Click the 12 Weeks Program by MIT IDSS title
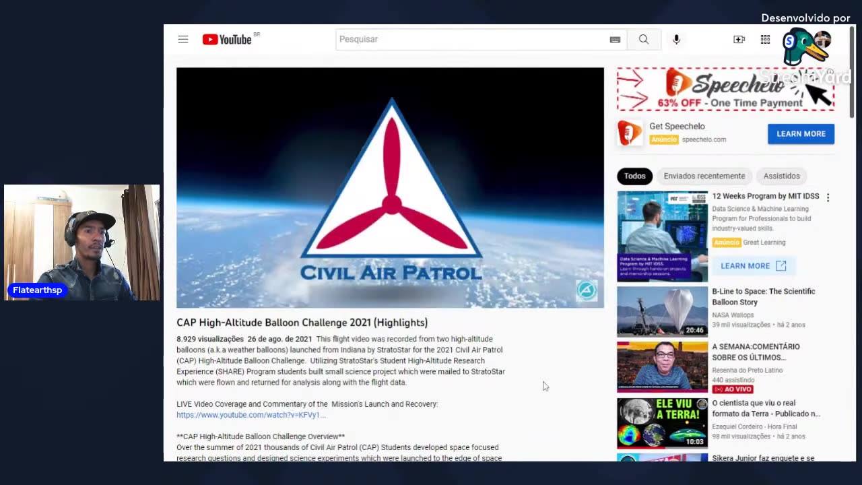Image resolution: width=862 pixels, height=485 pixels. pos(766,197)
